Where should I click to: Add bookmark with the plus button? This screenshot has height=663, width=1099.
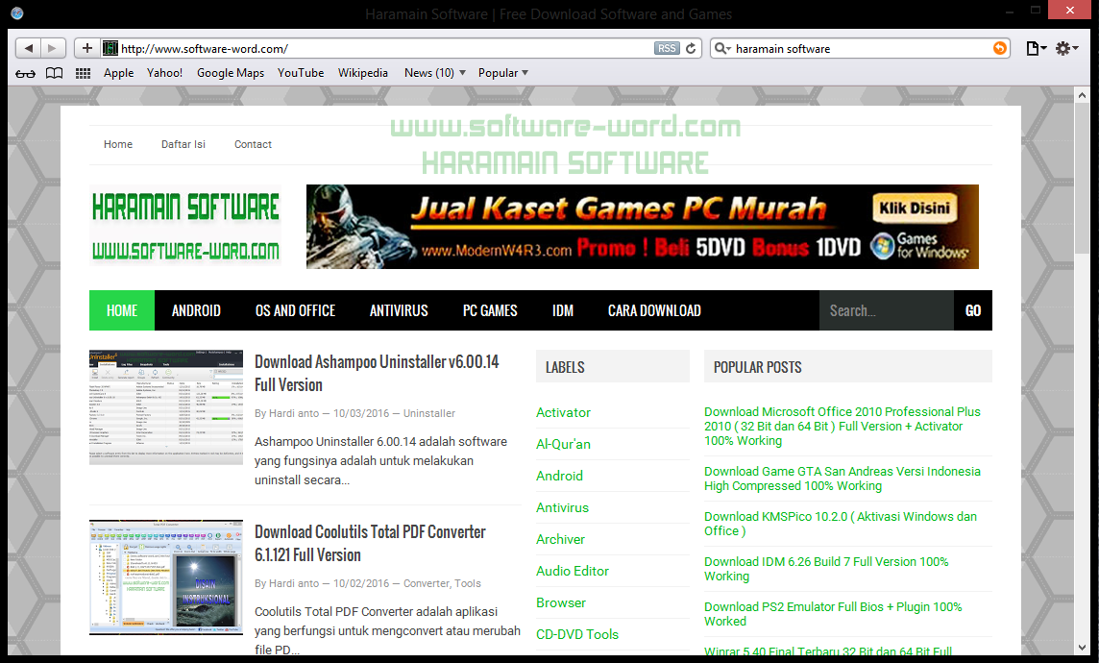coord(86,48)
